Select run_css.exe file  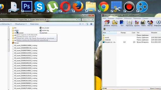click(x=44, y=28)
